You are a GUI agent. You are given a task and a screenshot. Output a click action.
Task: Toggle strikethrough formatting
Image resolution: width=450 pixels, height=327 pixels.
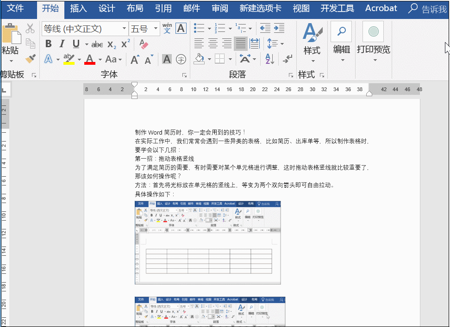(97, 44)
